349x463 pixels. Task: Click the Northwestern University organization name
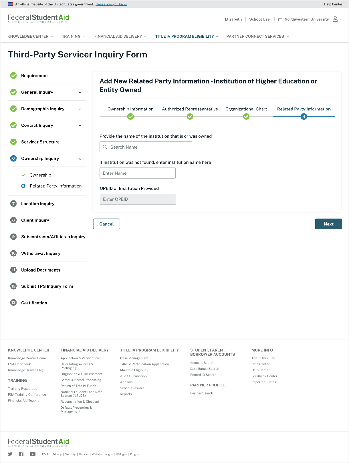(x=307, y=19)
